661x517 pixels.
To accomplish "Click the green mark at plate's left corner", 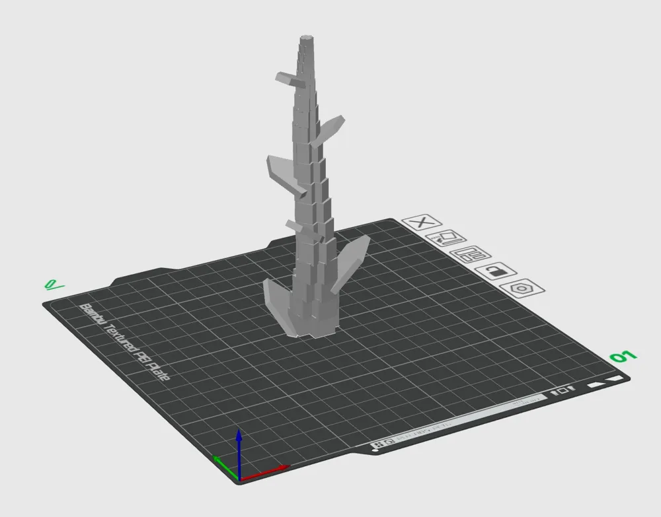I will tap(53, 285).
